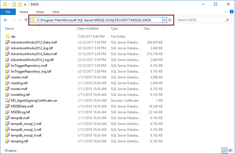The width and height of the screenshot is (235, 154).
Task: Select the xtp folder icon
Action: (x=7, y=37)
